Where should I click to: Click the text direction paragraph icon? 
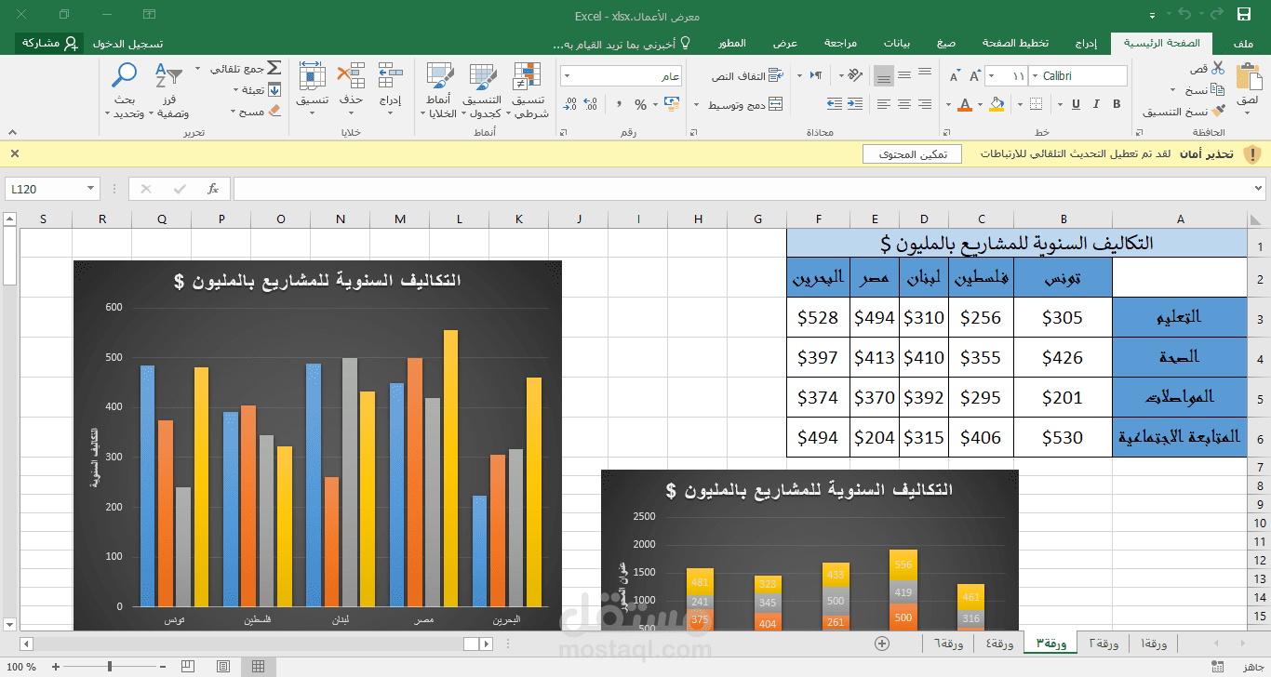pos(814,76)
